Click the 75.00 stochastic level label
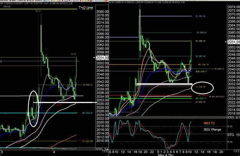This screenshot has height=156, width=240. [230, 142]
